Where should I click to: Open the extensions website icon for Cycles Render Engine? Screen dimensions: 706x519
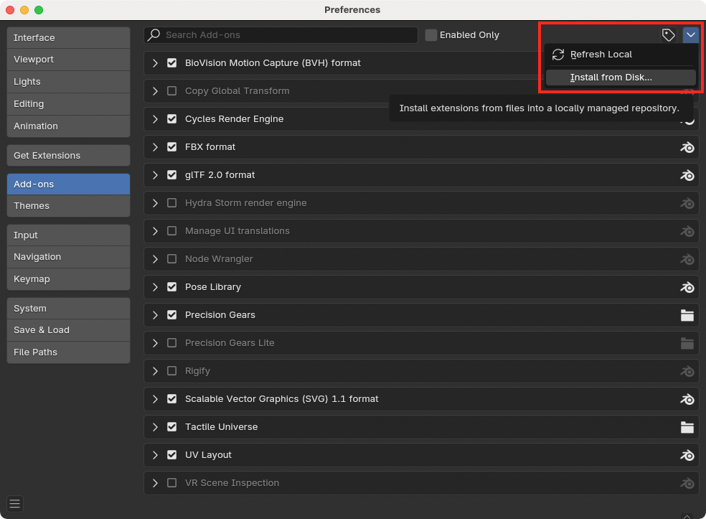tap(687, 119)
